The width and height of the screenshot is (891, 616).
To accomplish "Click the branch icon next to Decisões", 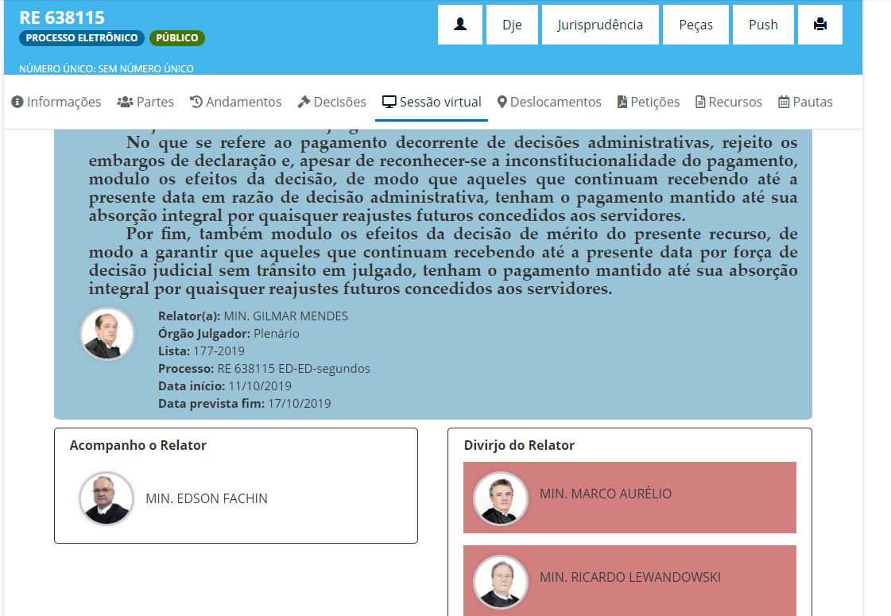I will click(x=304, y=102).
